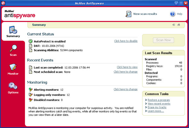Screen dimensions: 189x128
Task: Open Erase my tracks task
Action: [157, 107]
